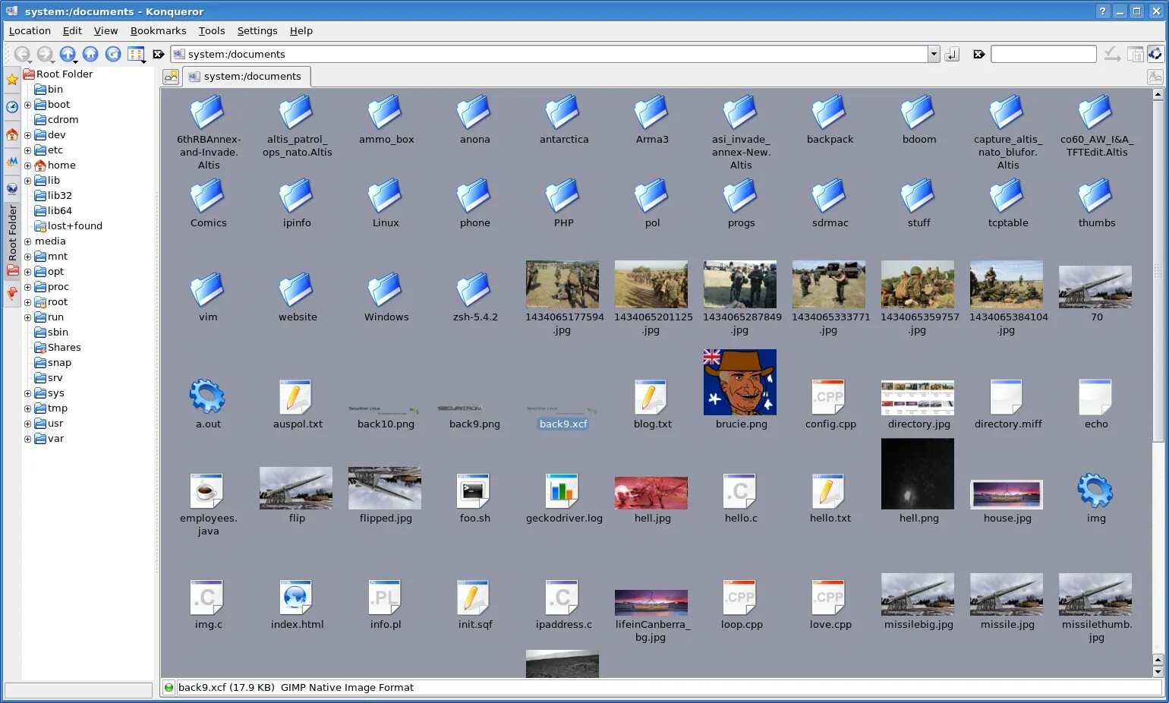Click the green connection indicator in status bar
Screen dimensions: 1169x703
tap(169, 687)
